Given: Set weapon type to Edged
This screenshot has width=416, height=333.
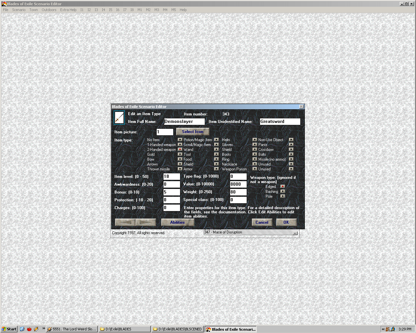Looking at the screenshot, I should [283, 187].
